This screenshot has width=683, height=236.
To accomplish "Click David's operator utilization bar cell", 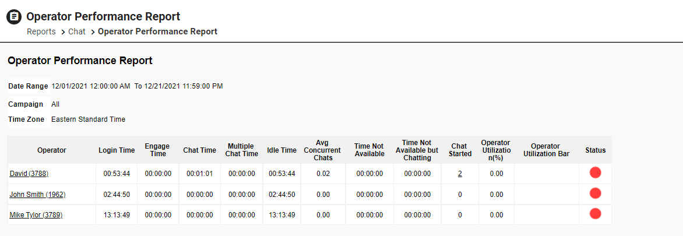I will tap(546, 174).
